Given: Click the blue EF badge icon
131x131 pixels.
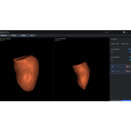Looking at the screenshot, I should 113,66.
